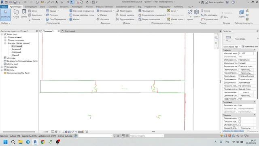Collapse Фасады (Фасад здания) node
259x146 pixels.
[x=5, y=43]
